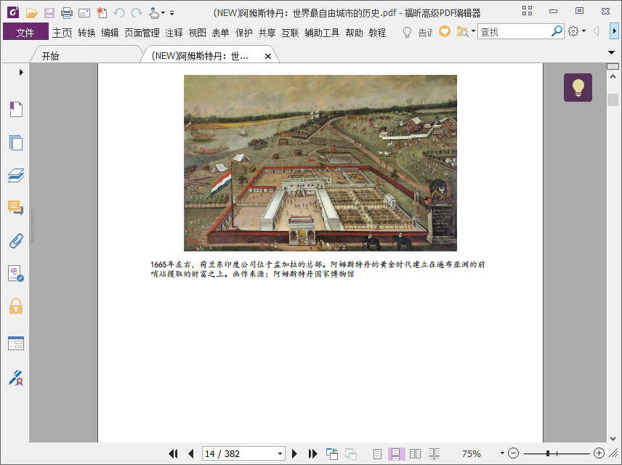The height and width of the screenshot is (465, 622).
Task: Open the 辅助工具 ribbon tab
Action: tap(322, 33)
